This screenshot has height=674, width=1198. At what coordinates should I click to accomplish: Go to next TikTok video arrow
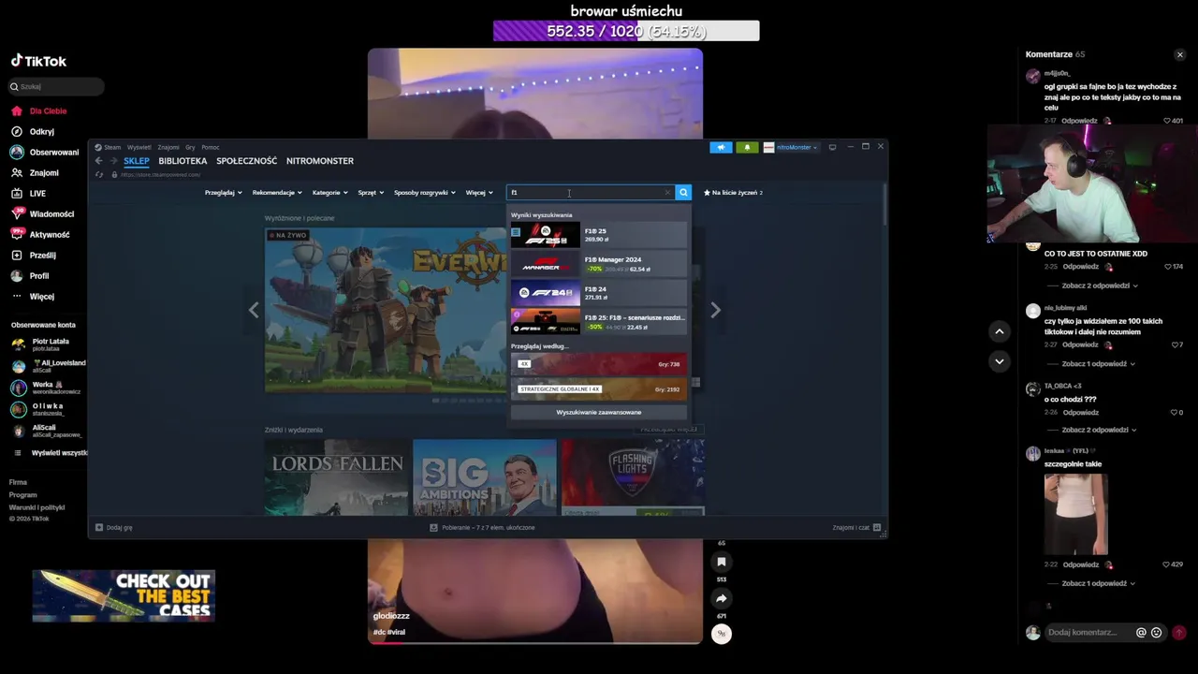1000,361
